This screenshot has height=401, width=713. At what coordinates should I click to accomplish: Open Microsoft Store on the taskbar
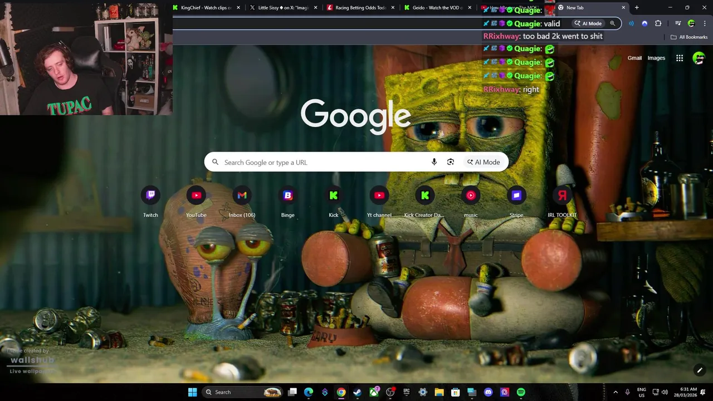tap(455, 392)
